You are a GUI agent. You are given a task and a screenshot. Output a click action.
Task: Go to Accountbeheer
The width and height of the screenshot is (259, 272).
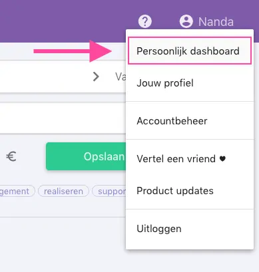point(190,121)
